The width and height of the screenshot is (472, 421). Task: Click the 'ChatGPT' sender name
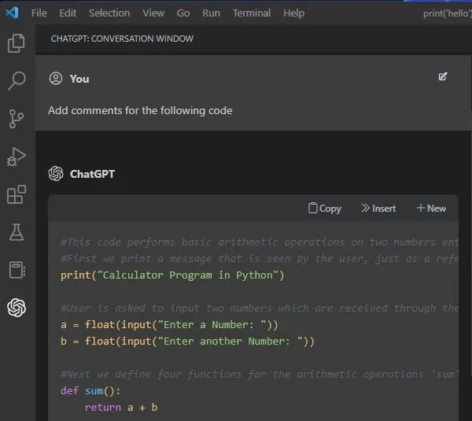pyautogui.click(x=92, y=174)
